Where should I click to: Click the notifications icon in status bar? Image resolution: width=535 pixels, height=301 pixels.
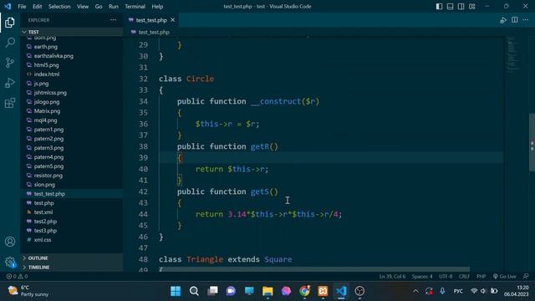(526, 277)
